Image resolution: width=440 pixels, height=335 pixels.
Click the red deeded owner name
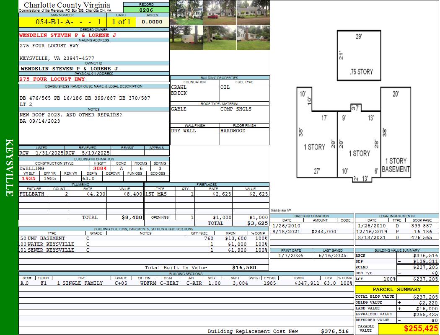point(68,35)
